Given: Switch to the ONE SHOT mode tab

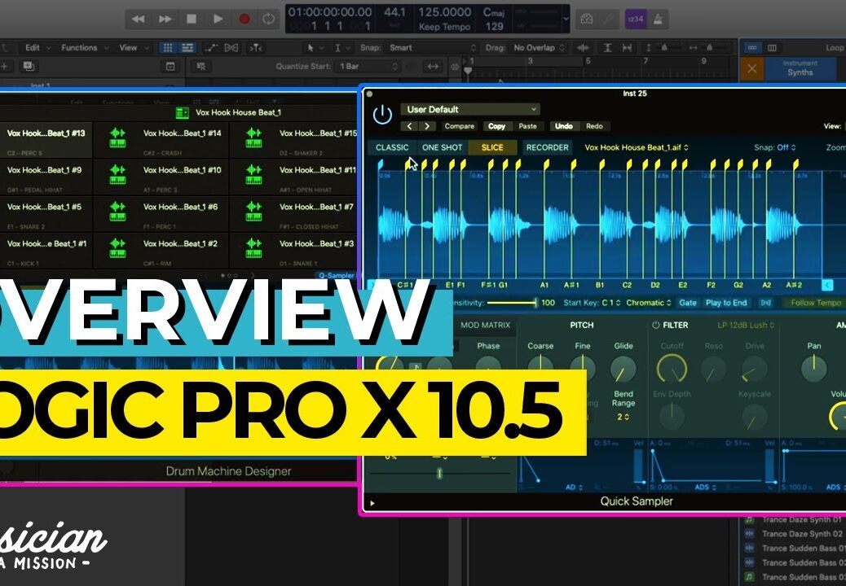Looking at the screenshot, I should click(443, 147).
